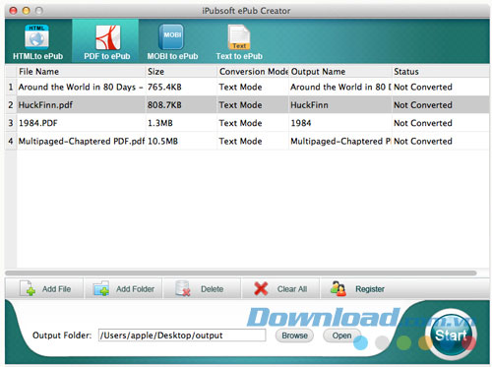Screen dimensions: 492x367
Task: Click the 10.5MB size cell
Action: pos(162,141)
